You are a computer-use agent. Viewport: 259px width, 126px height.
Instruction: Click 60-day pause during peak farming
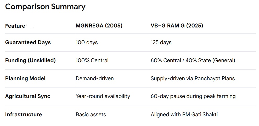tap(193, 96)
